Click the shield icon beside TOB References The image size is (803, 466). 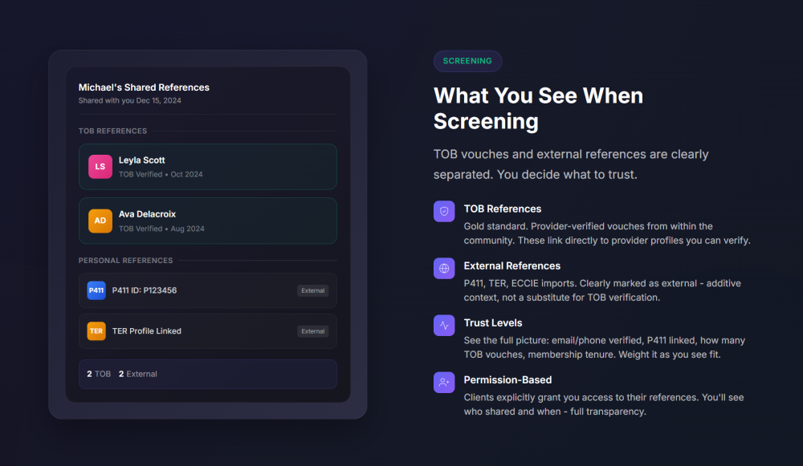(x=444, y=211)
